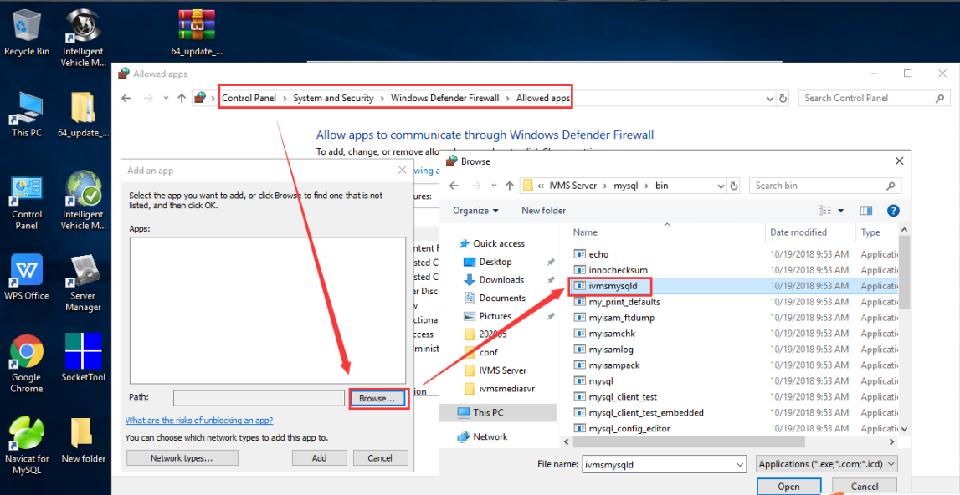The width and height of the screenshot is (960, 495).
Task: Launch WPS Office from the desktop
Action: pos(26,277)
